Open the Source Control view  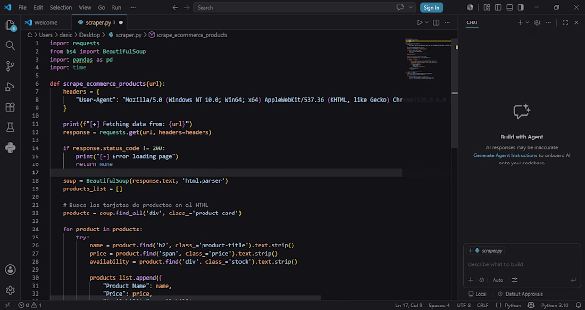click(x=10, y=66)
